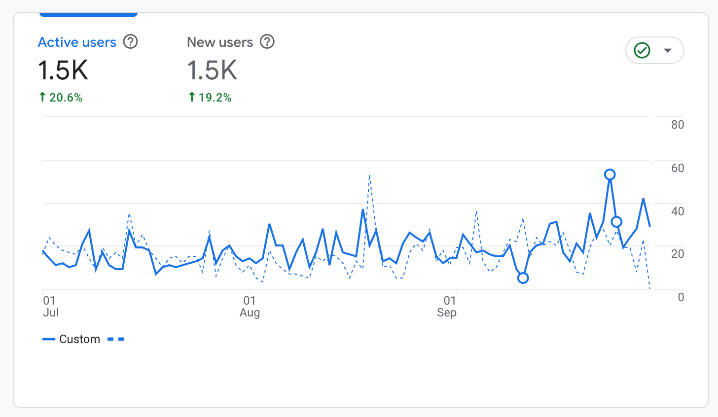Open the data quality dropdown arrow
Screen dimensions: 718x417
pos(668,50)
